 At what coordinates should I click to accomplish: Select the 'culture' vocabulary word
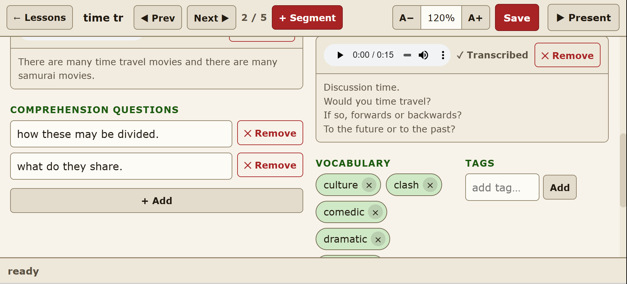[x=341, y=185]
